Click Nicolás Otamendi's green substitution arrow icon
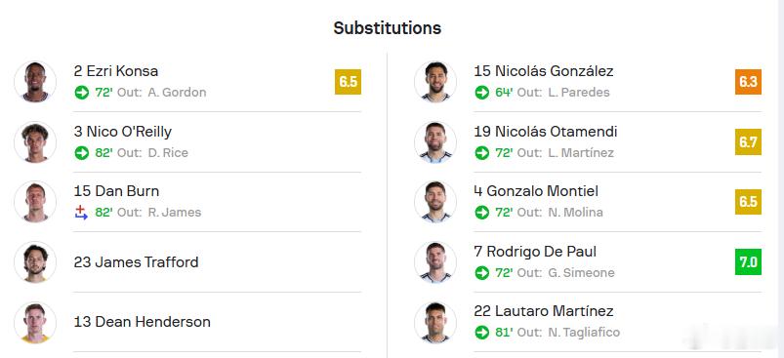 click(482, 153)
